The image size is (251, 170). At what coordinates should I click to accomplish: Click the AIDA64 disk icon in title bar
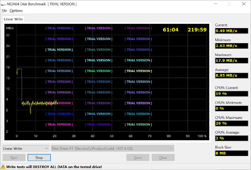pos(3,4)
